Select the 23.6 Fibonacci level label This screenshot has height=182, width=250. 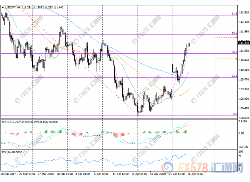click(x=234, y=76)
